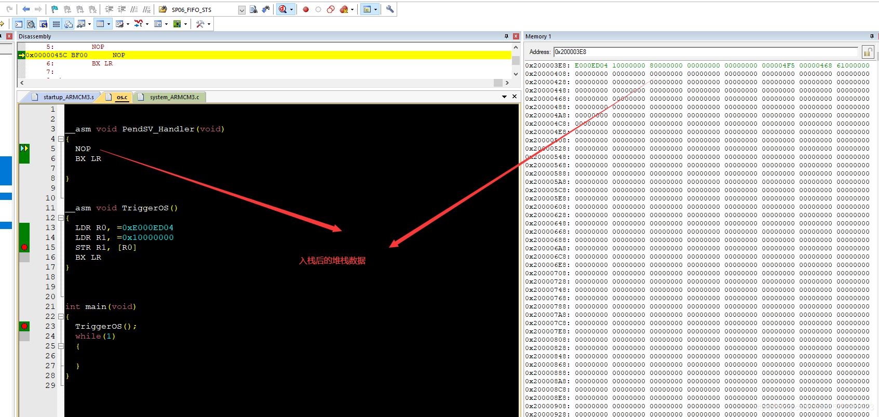This screenshot has width=879, height=417.
Task: Click the Memory Windows icon
Action: click(100, 24)
